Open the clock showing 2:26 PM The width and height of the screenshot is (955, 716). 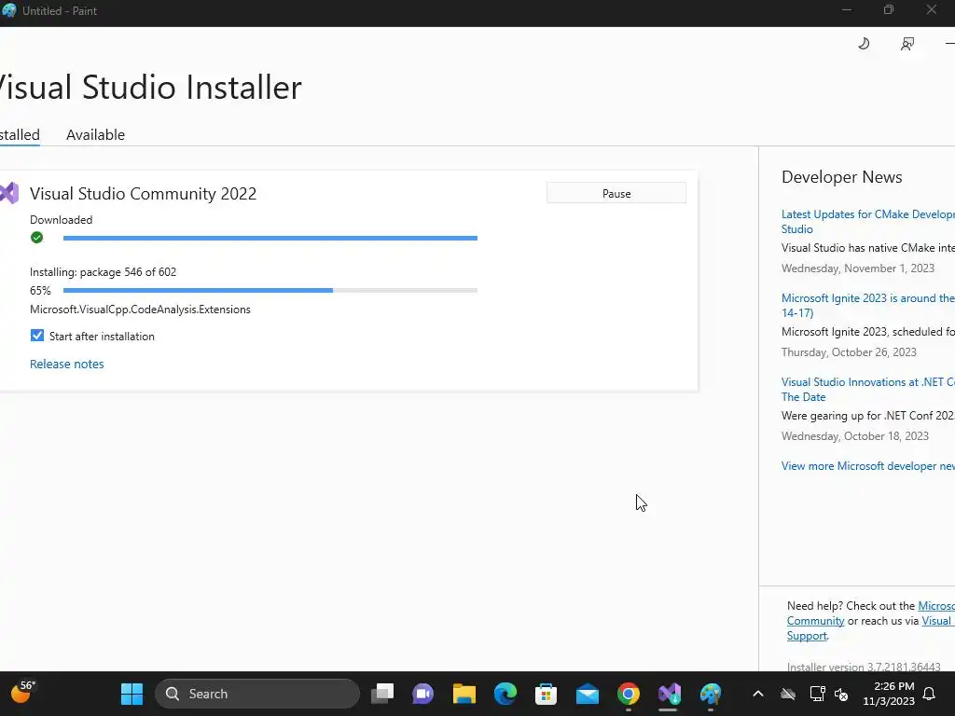pos(889,694)
